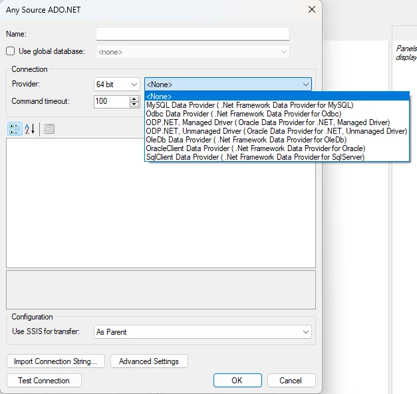Select OleDb Data Provider option
Viewport: 417px width, 394px height.
click(277, 140)
